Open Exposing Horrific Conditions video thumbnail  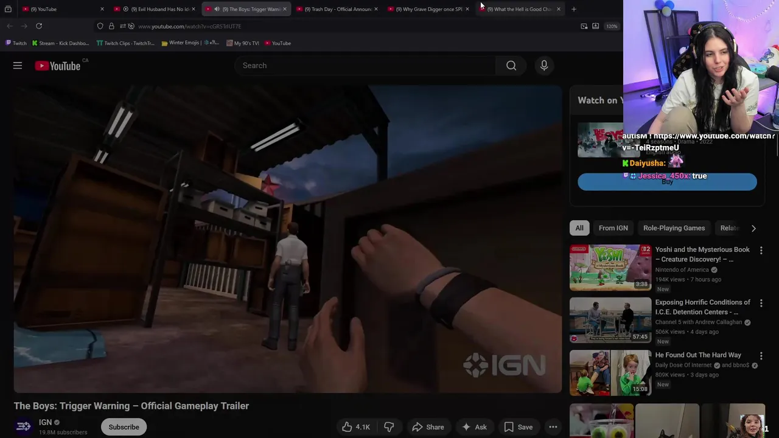tap(610, 320)
